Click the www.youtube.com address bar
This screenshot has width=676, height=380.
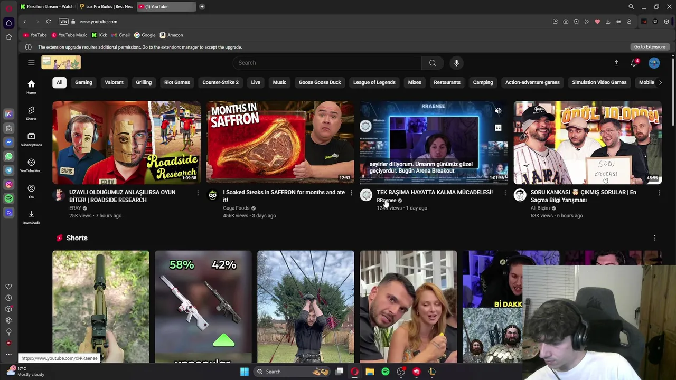click(98, 22)
